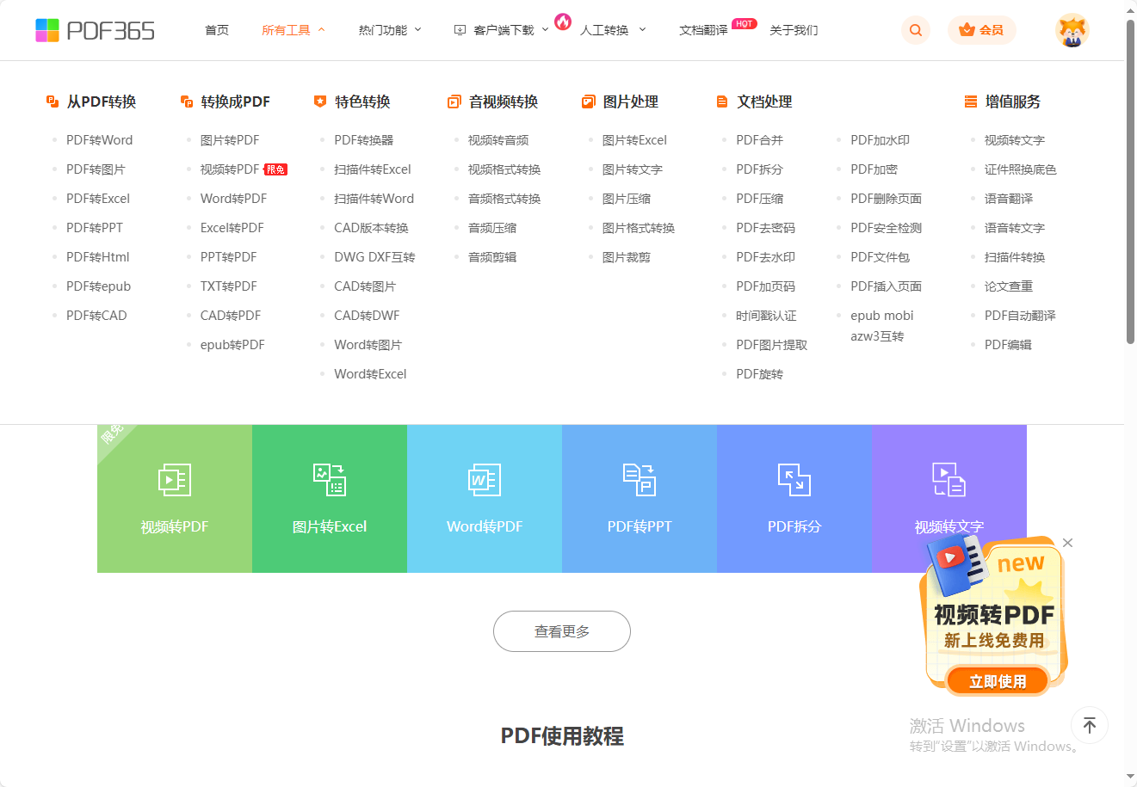Click the 特色转换 shield icon

320,101
